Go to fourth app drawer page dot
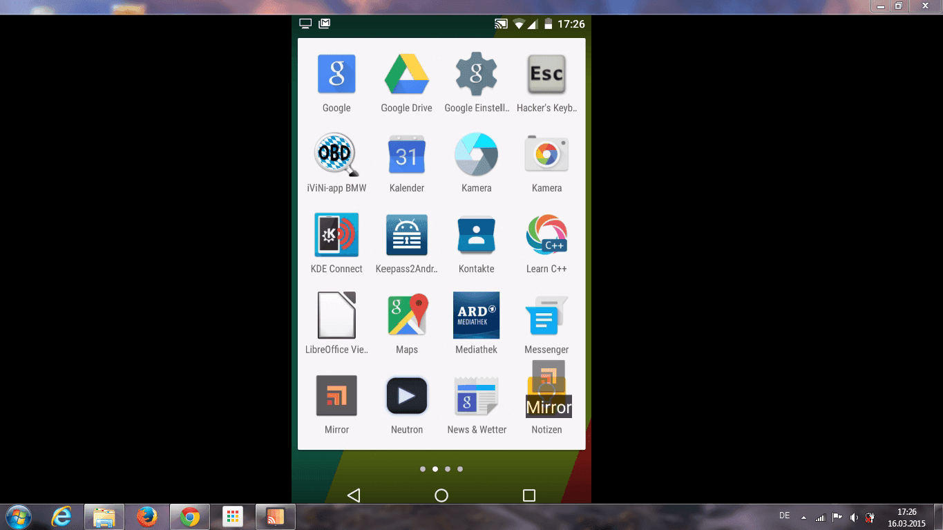 pyautogui.click(x=460, y=469)
